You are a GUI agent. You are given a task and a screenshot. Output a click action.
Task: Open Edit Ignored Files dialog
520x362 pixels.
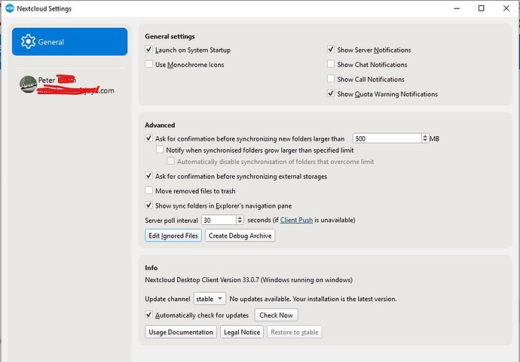[173, 236]
